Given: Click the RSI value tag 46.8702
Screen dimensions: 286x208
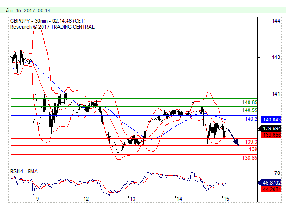Looking at the screenshot, I should 270,183.
